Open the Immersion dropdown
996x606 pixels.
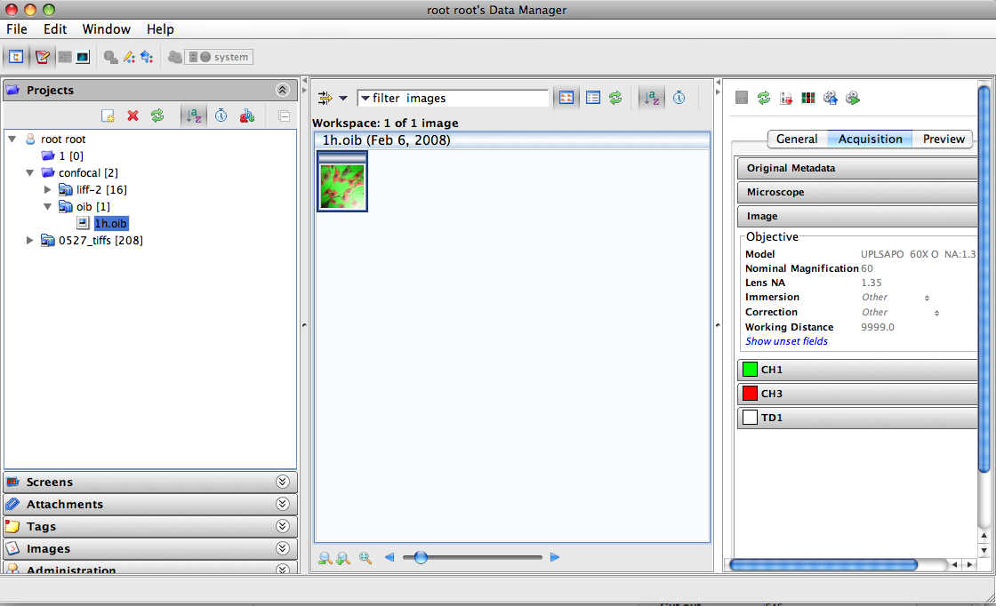[x=927, y=298]
